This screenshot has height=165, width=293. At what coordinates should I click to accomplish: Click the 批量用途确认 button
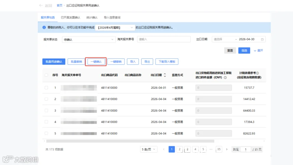[54, 61]
